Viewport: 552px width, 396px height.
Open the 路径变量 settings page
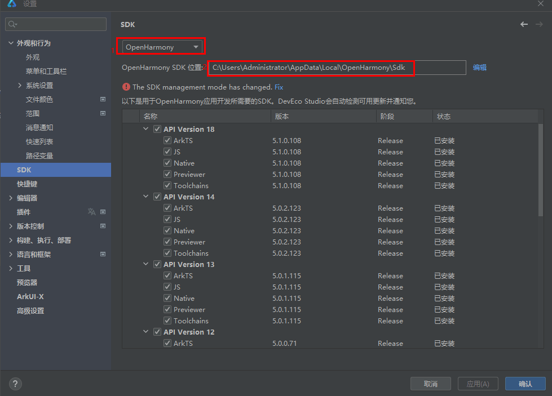coord(39,155)
